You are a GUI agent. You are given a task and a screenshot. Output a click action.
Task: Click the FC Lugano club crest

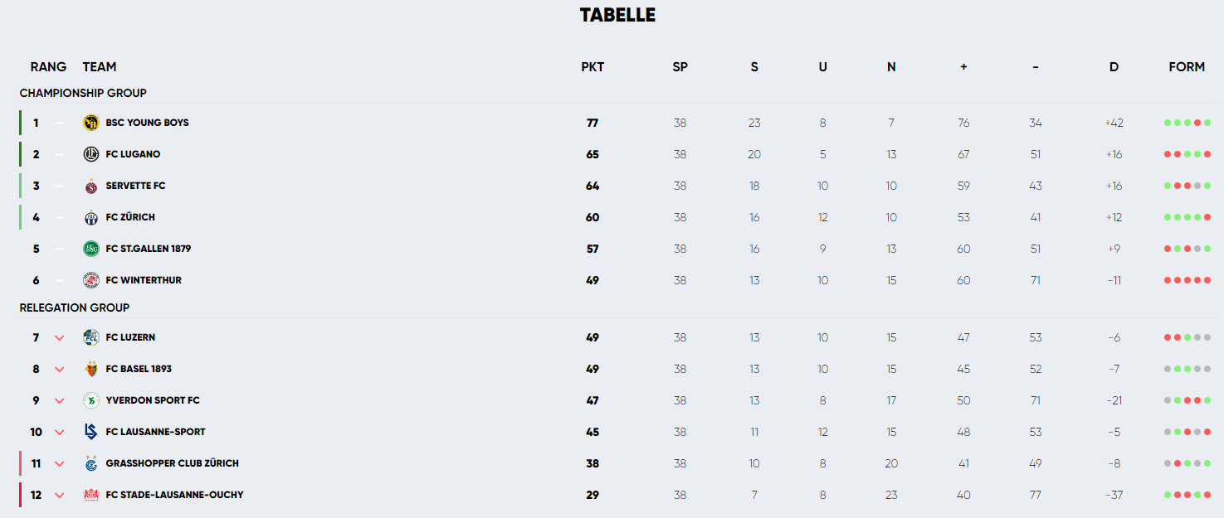pos(91,154)
